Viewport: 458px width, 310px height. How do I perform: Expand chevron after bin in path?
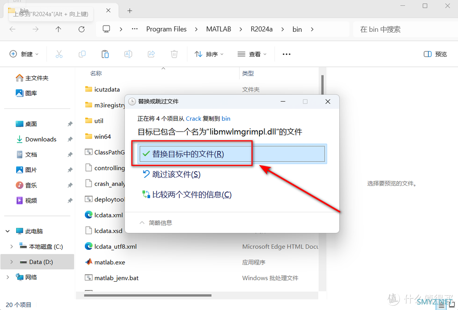(x=312, y=29)
